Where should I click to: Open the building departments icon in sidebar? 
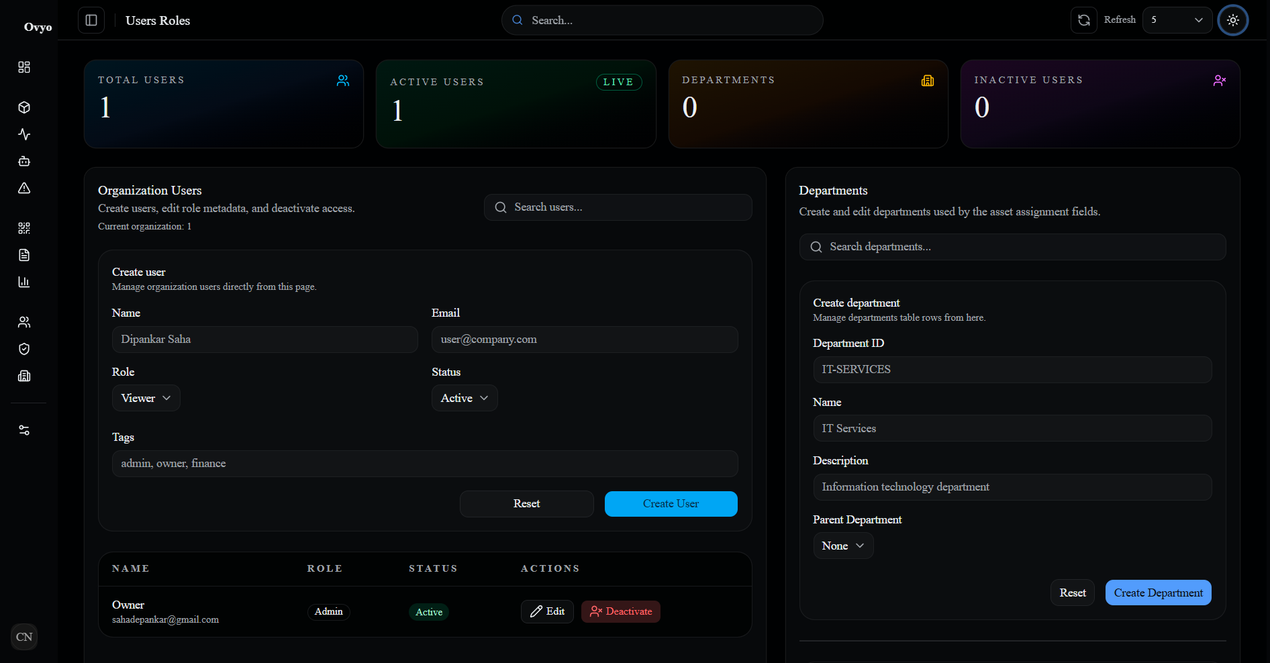[24, 376]
